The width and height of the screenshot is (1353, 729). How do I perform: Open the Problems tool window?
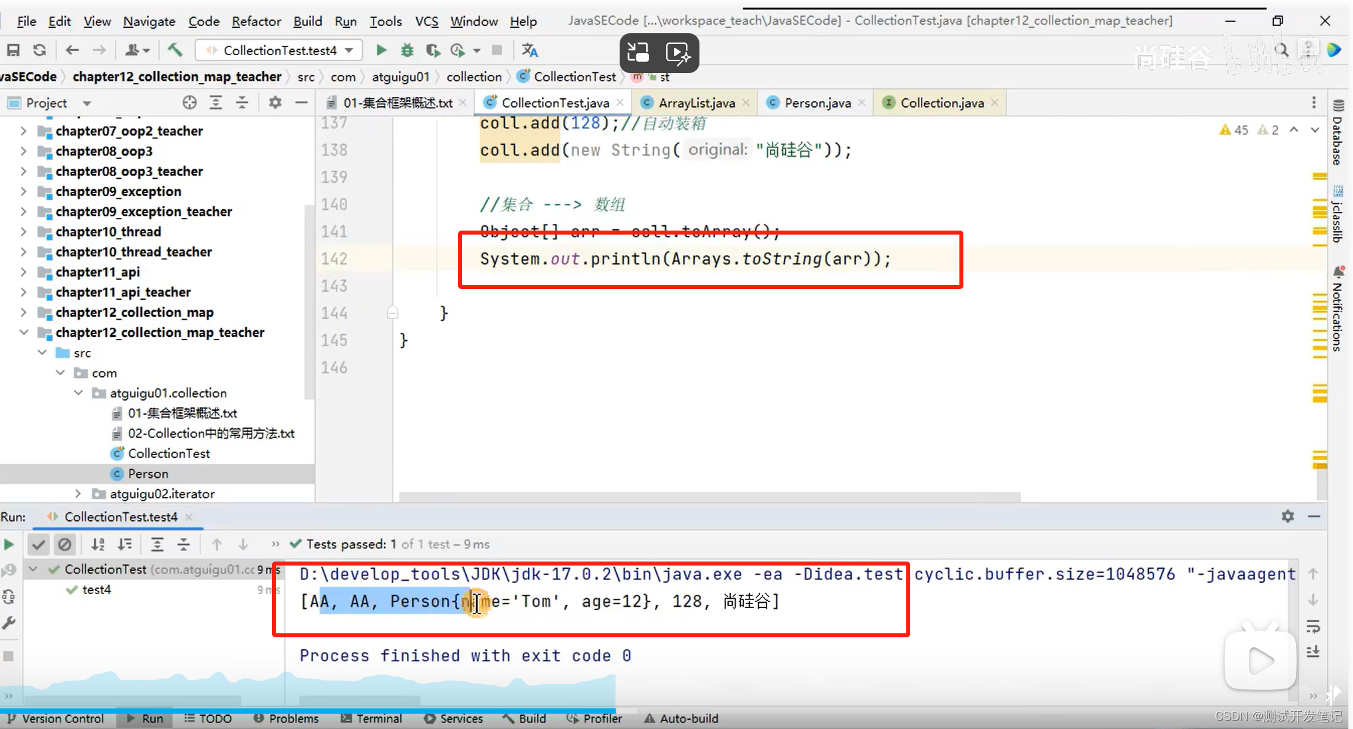287,718
